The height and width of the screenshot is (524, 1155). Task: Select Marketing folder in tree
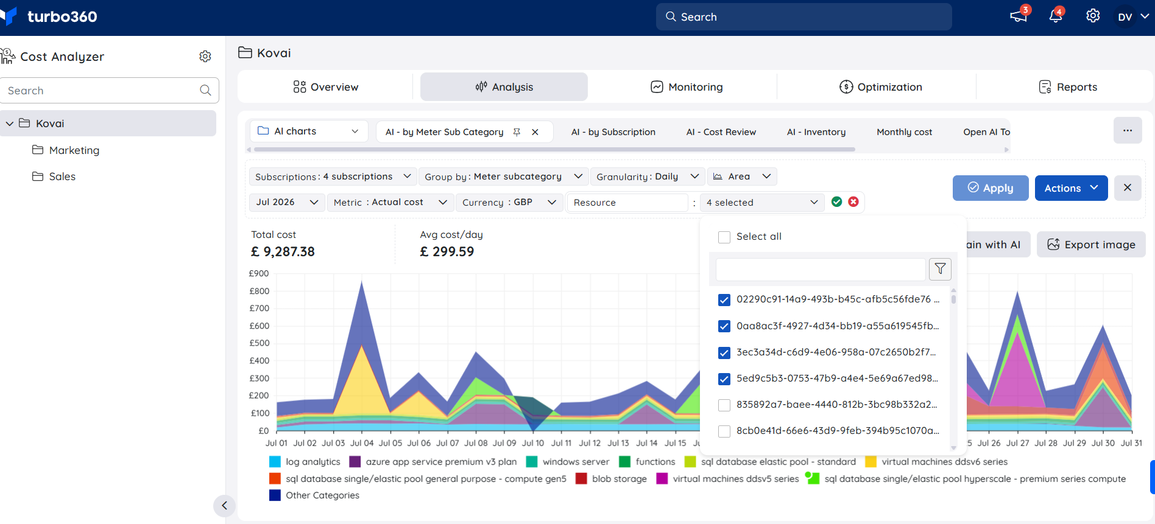click(x=74, y=150)
